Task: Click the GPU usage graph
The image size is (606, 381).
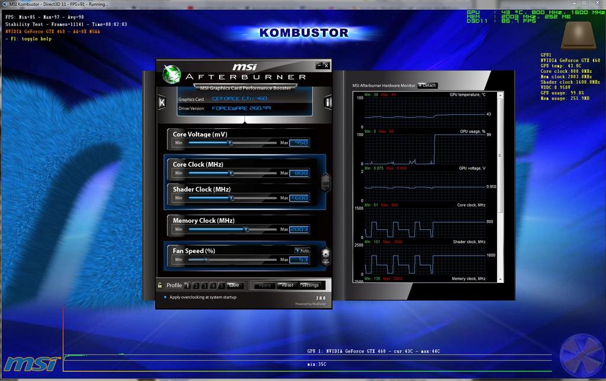Action: point(425,149)
